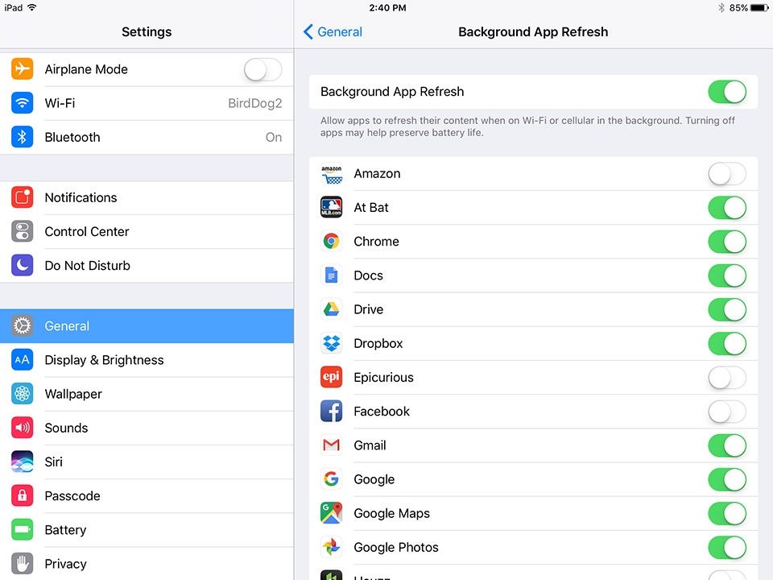Tap the Docs app icon
This screenshot has width=773, height=580.
331,275
